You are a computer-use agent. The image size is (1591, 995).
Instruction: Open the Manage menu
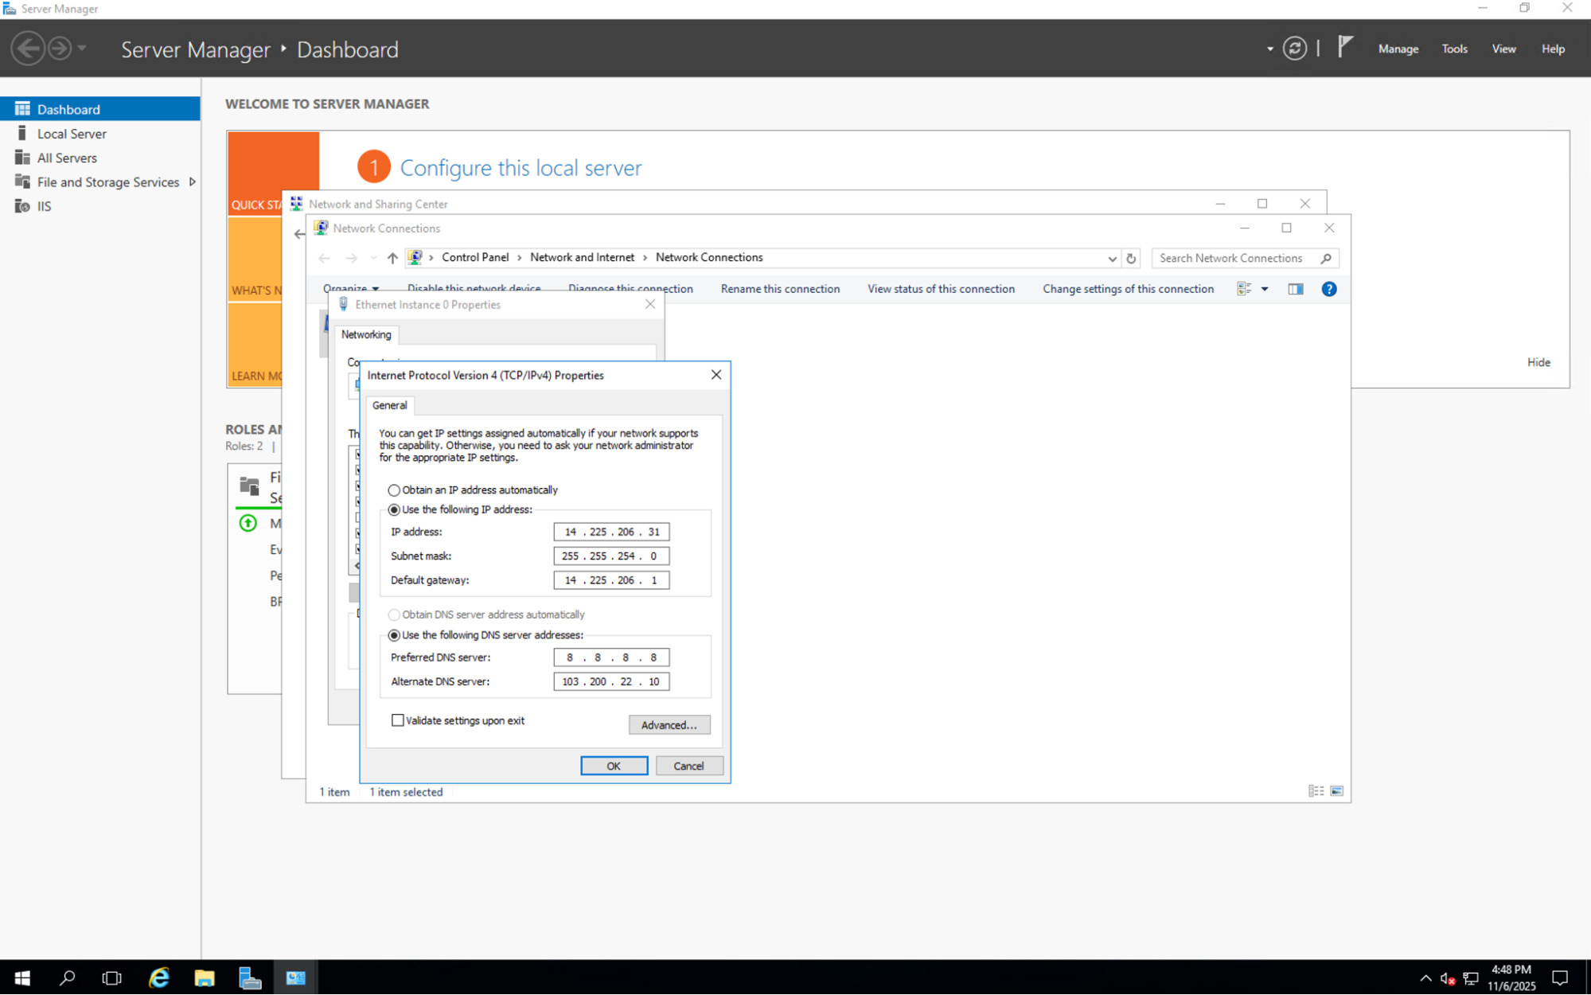coord(1398,49)
